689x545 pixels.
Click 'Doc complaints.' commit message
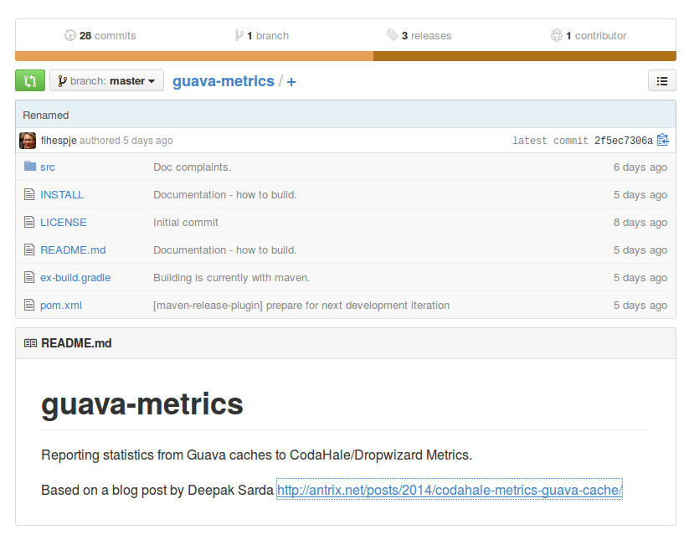[192, 167]
